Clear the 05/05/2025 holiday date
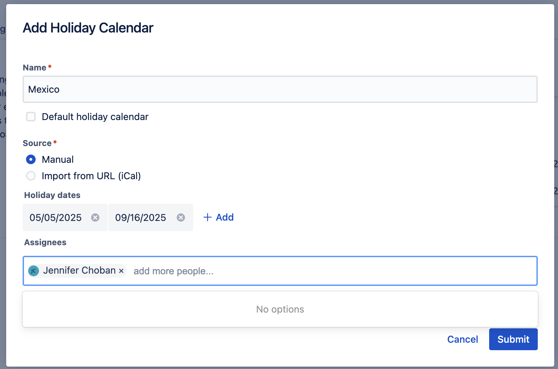 (x=95, y=218)
